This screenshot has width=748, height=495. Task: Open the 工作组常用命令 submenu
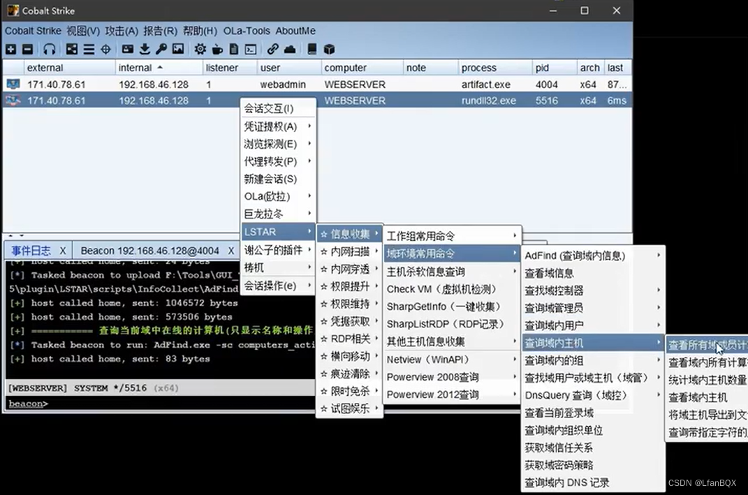[452, 236]
